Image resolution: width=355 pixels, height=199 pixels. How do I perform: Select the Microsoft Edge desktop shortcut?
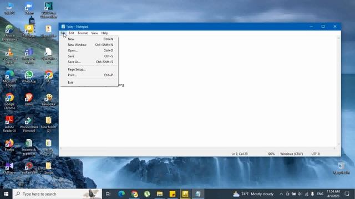[9, 78]
